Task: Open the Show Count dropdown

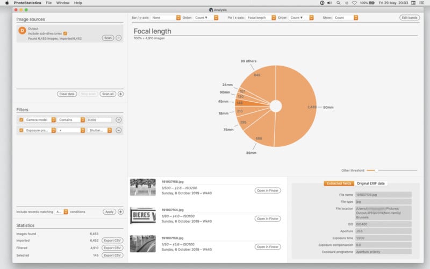Action: click(x=346, y=18)
